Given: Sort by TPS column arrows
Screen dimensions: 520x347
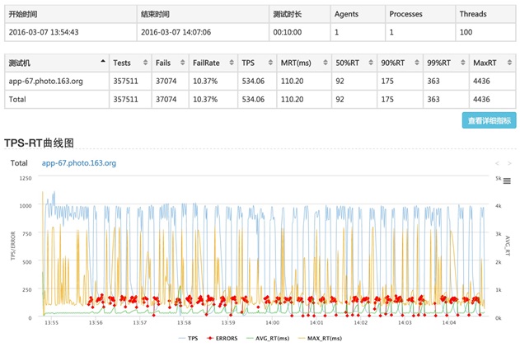Looking at the screenshot, I should click(x=270, y=63).
